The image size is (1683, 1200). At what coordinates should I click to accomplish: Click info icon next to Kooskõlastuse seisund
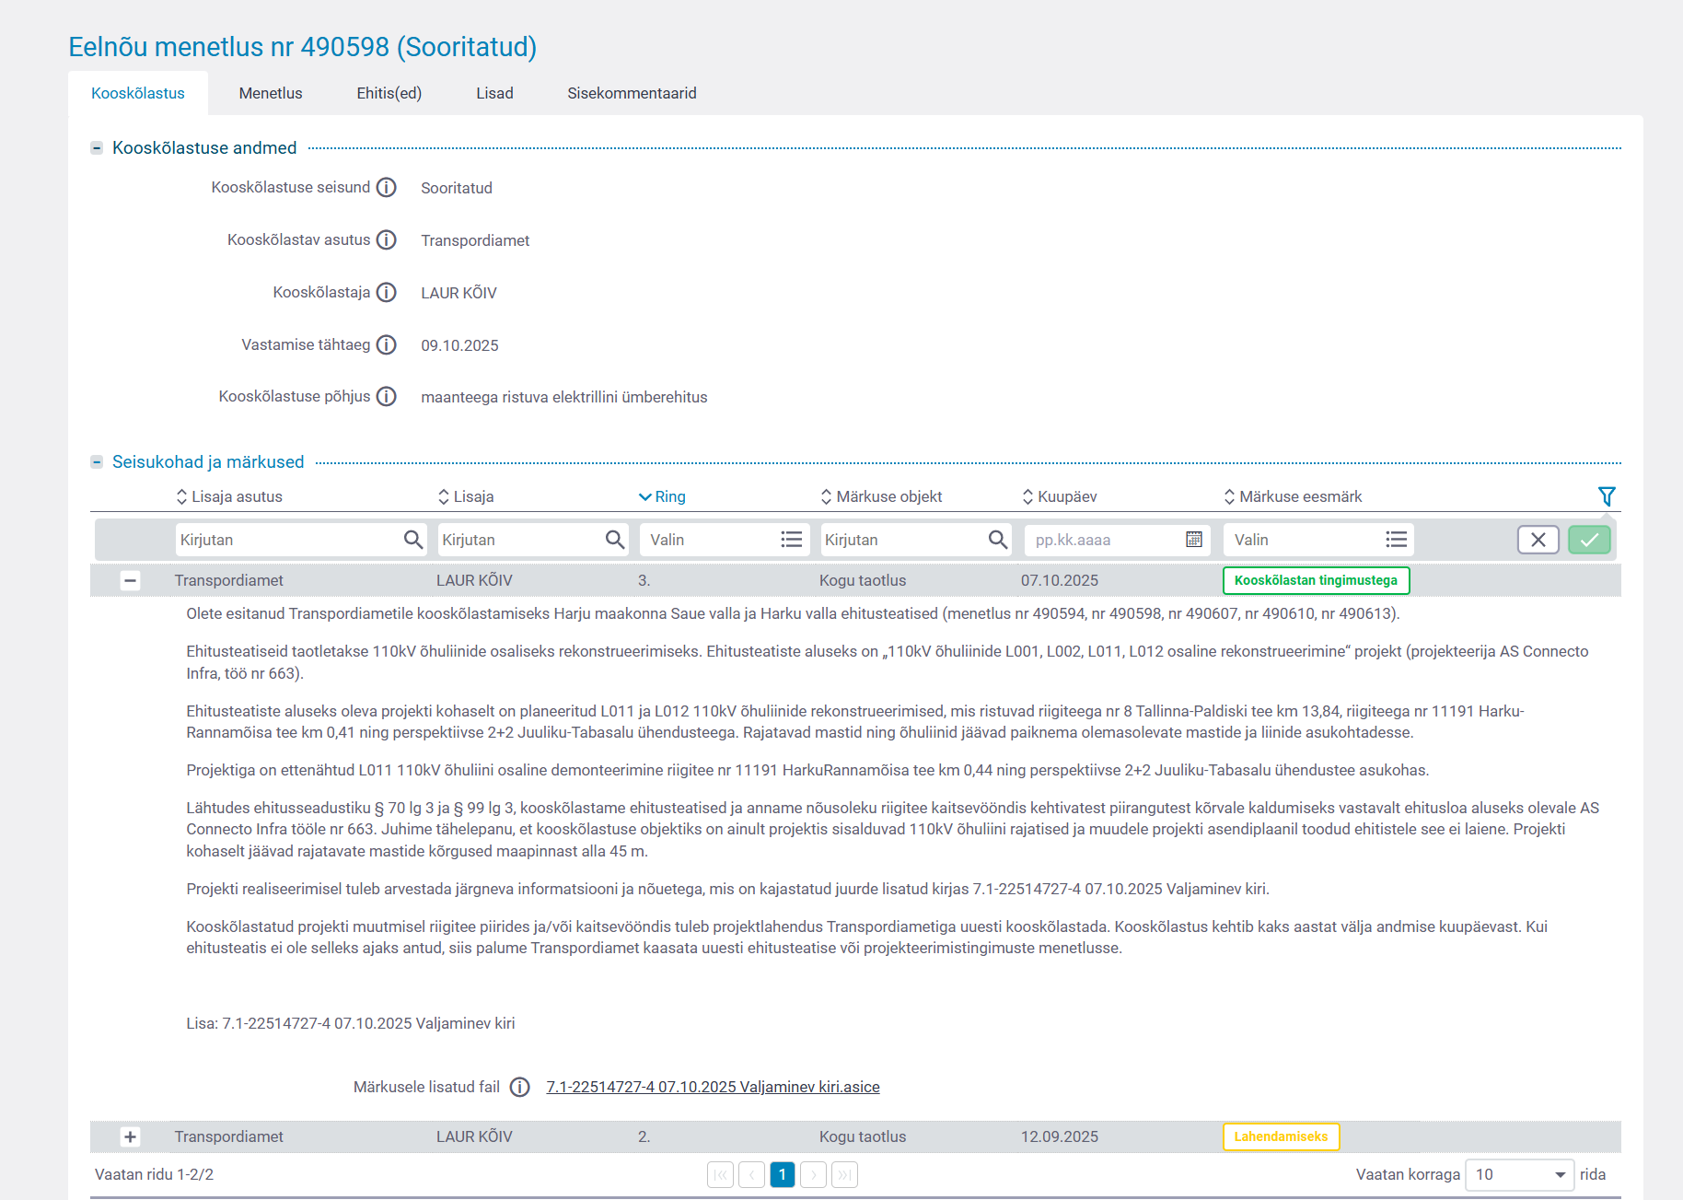click(387, 188)
